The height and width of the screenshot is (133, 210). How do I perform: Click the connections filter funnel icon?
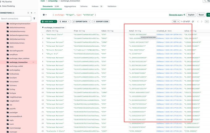point(34,19)
